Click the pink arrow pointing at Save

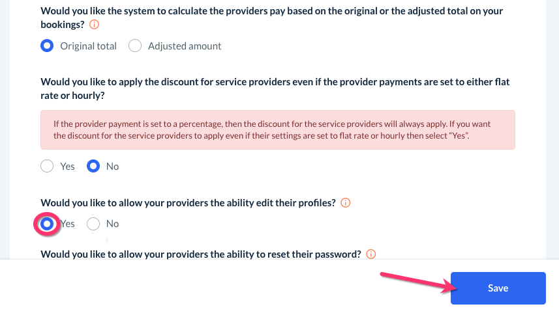coord(417,280)
